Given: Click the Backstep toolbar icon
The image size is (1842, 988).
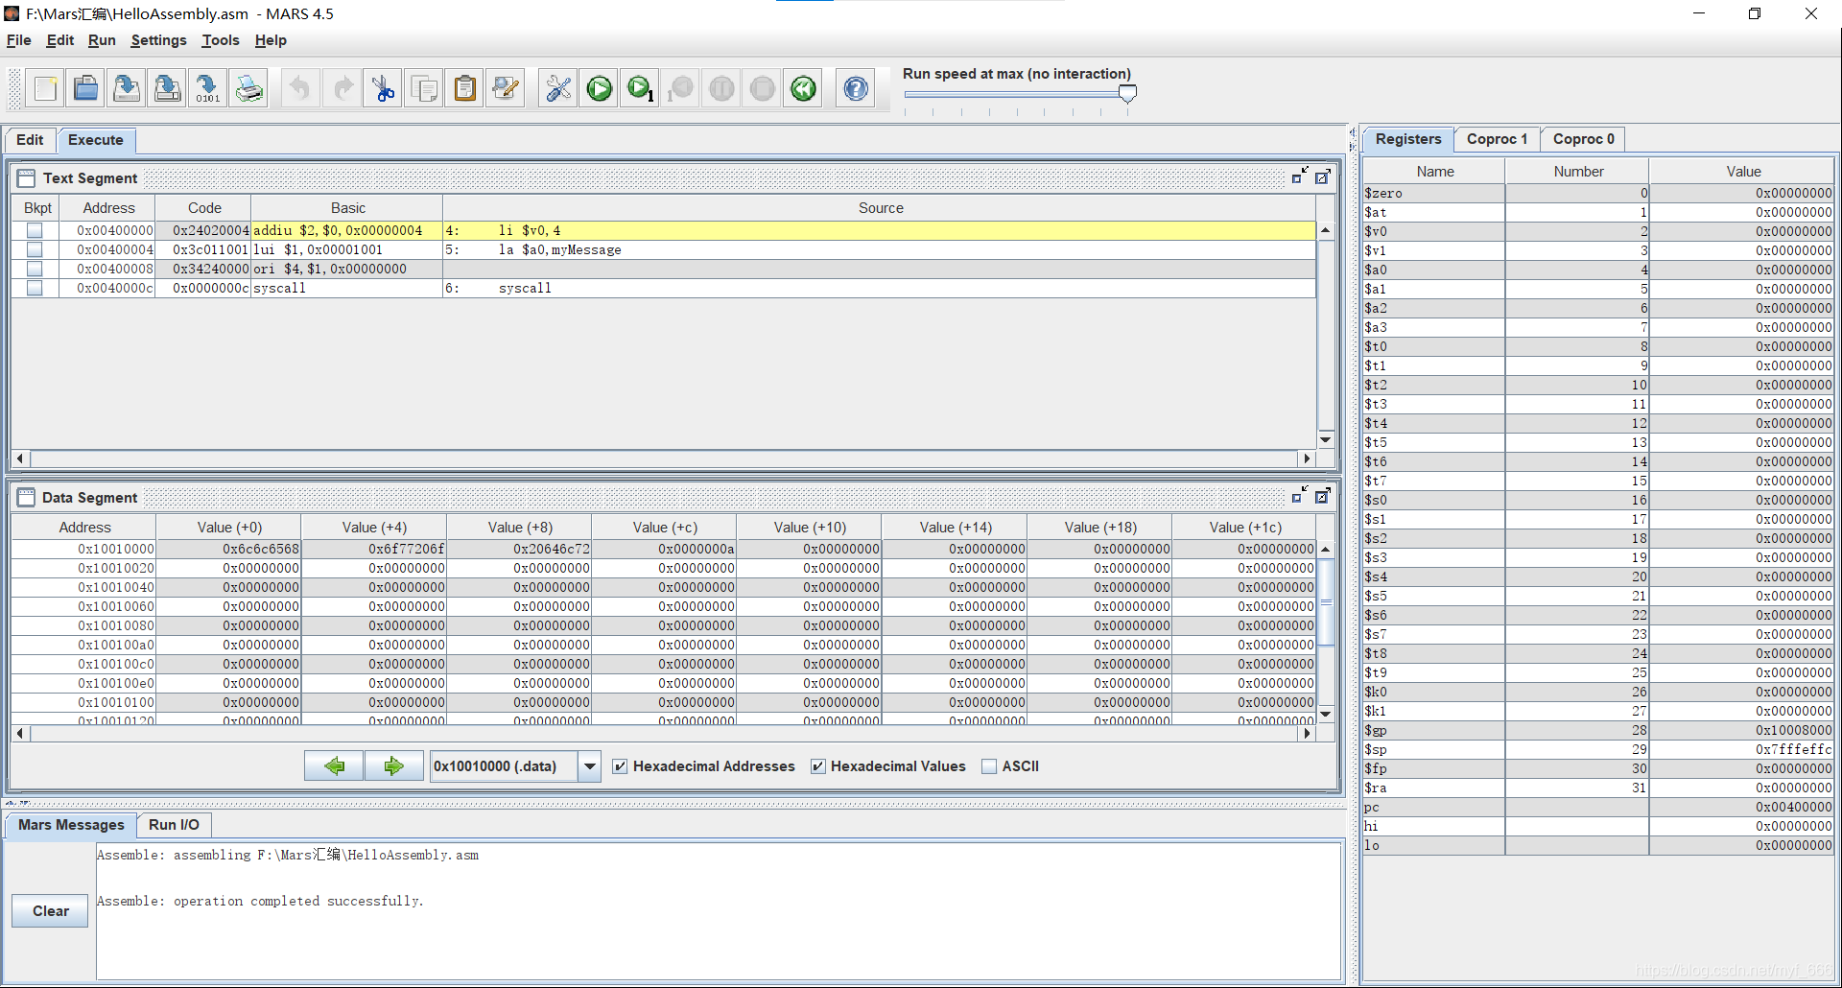Looking at the screenshot, I should 681,89.
